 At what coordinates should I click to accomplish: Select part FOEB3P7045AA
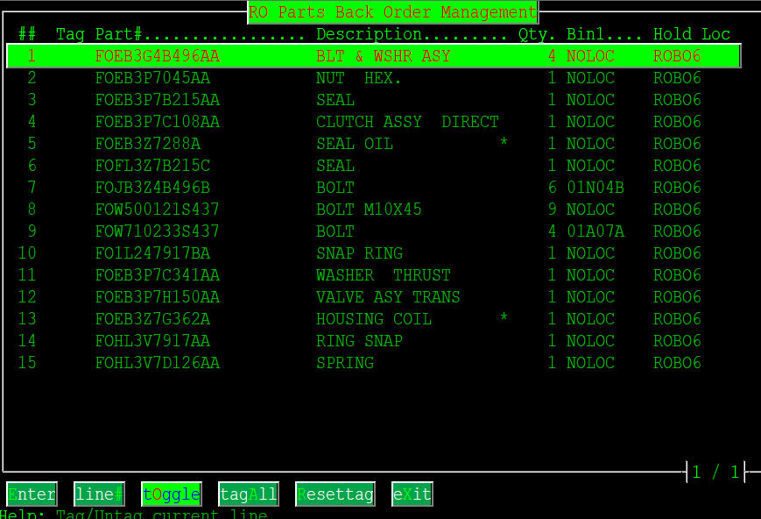[152, 78]
